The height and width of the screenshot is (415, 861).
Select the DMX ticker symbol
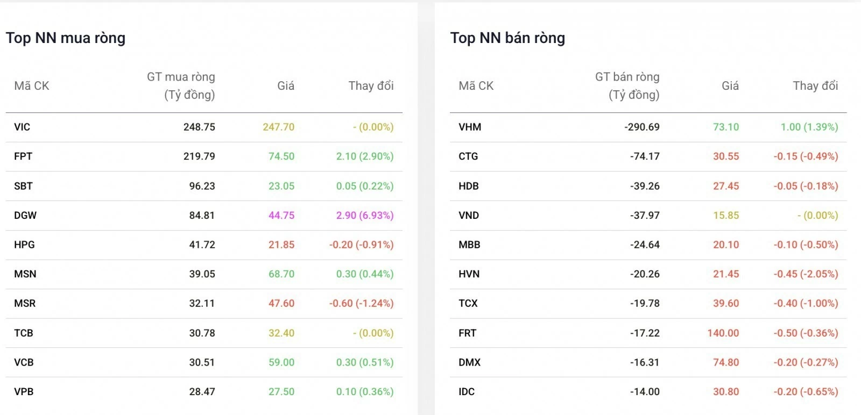point(469,362)
